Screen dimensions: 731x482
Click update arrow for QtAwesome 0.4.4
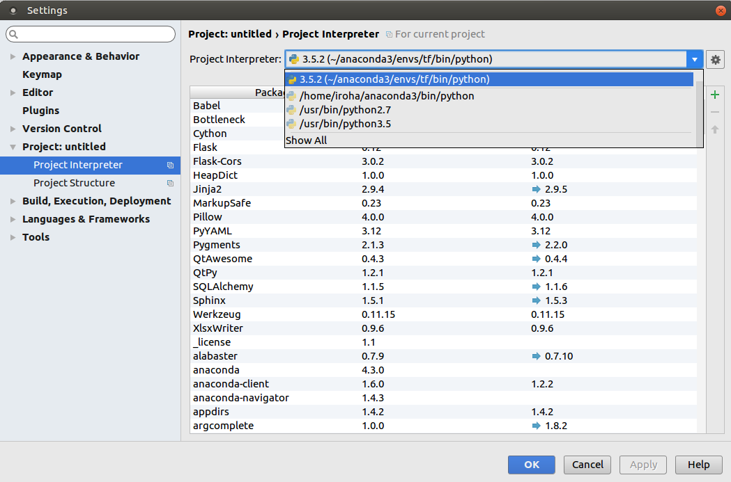point(536,259)
